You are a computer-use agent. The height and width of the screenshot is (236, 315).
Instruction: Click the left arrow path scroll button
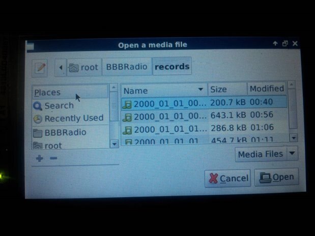click(x=61, y=68)
